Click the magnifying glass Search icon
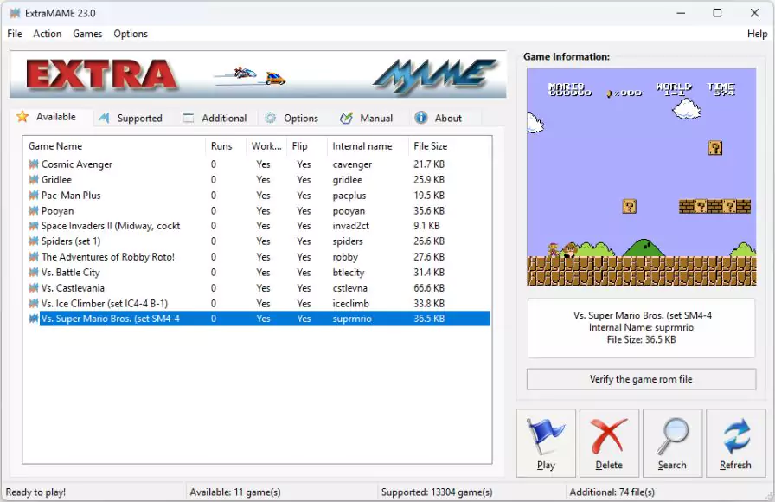The width and height of the screenshot is (775, 502). click(672, 436)
